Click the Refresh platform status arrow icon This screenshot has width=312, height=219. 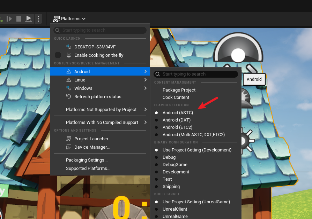point(69,96)
